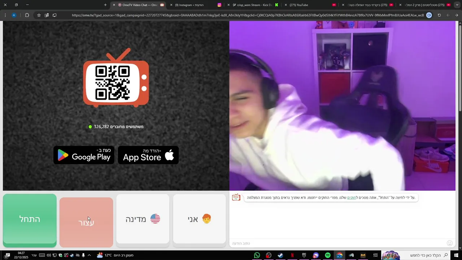Click the OmeTV avatar icon in chat
The width and height of the screenshot is (462, 260).
point(236,198)
